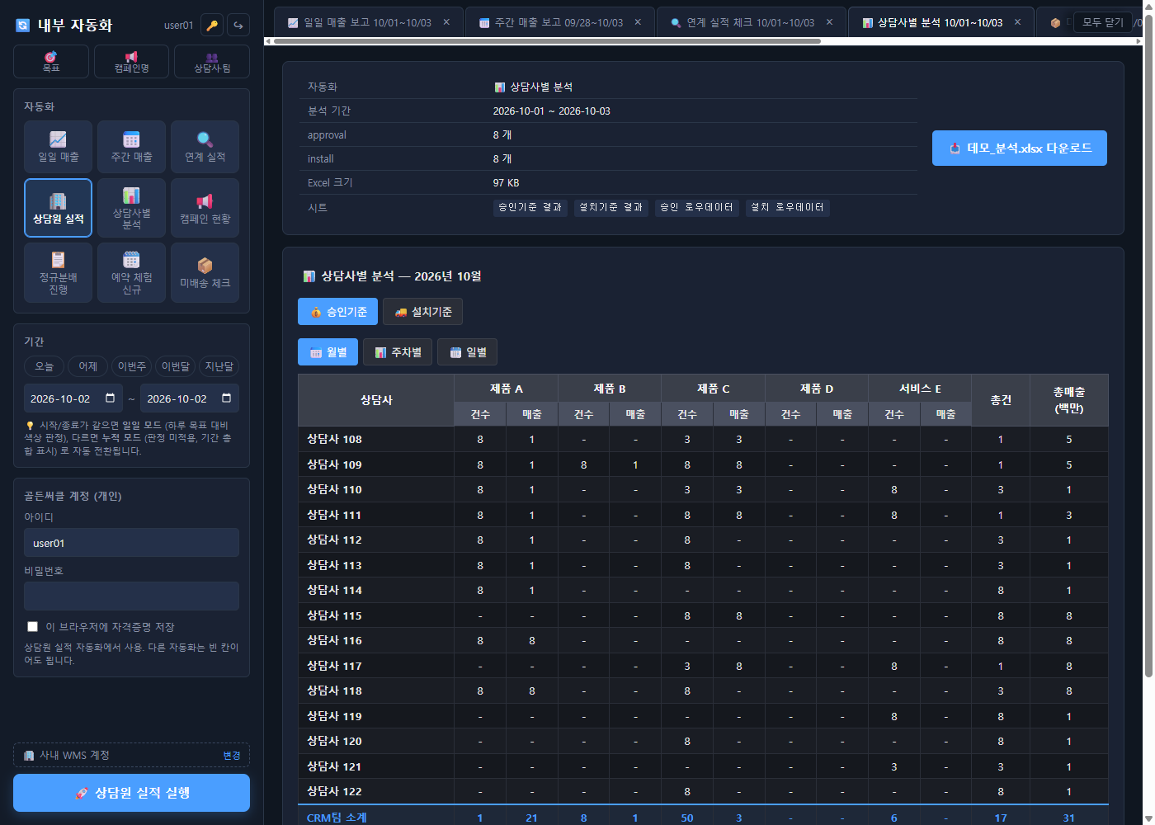This screenshot has height=825, width=1155.
Task: Focus the 아이디 field containing user01
Action: click(x=131, y=543)
